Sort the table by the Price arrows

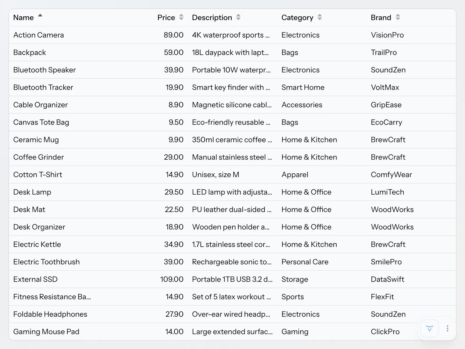coord(181,17)
